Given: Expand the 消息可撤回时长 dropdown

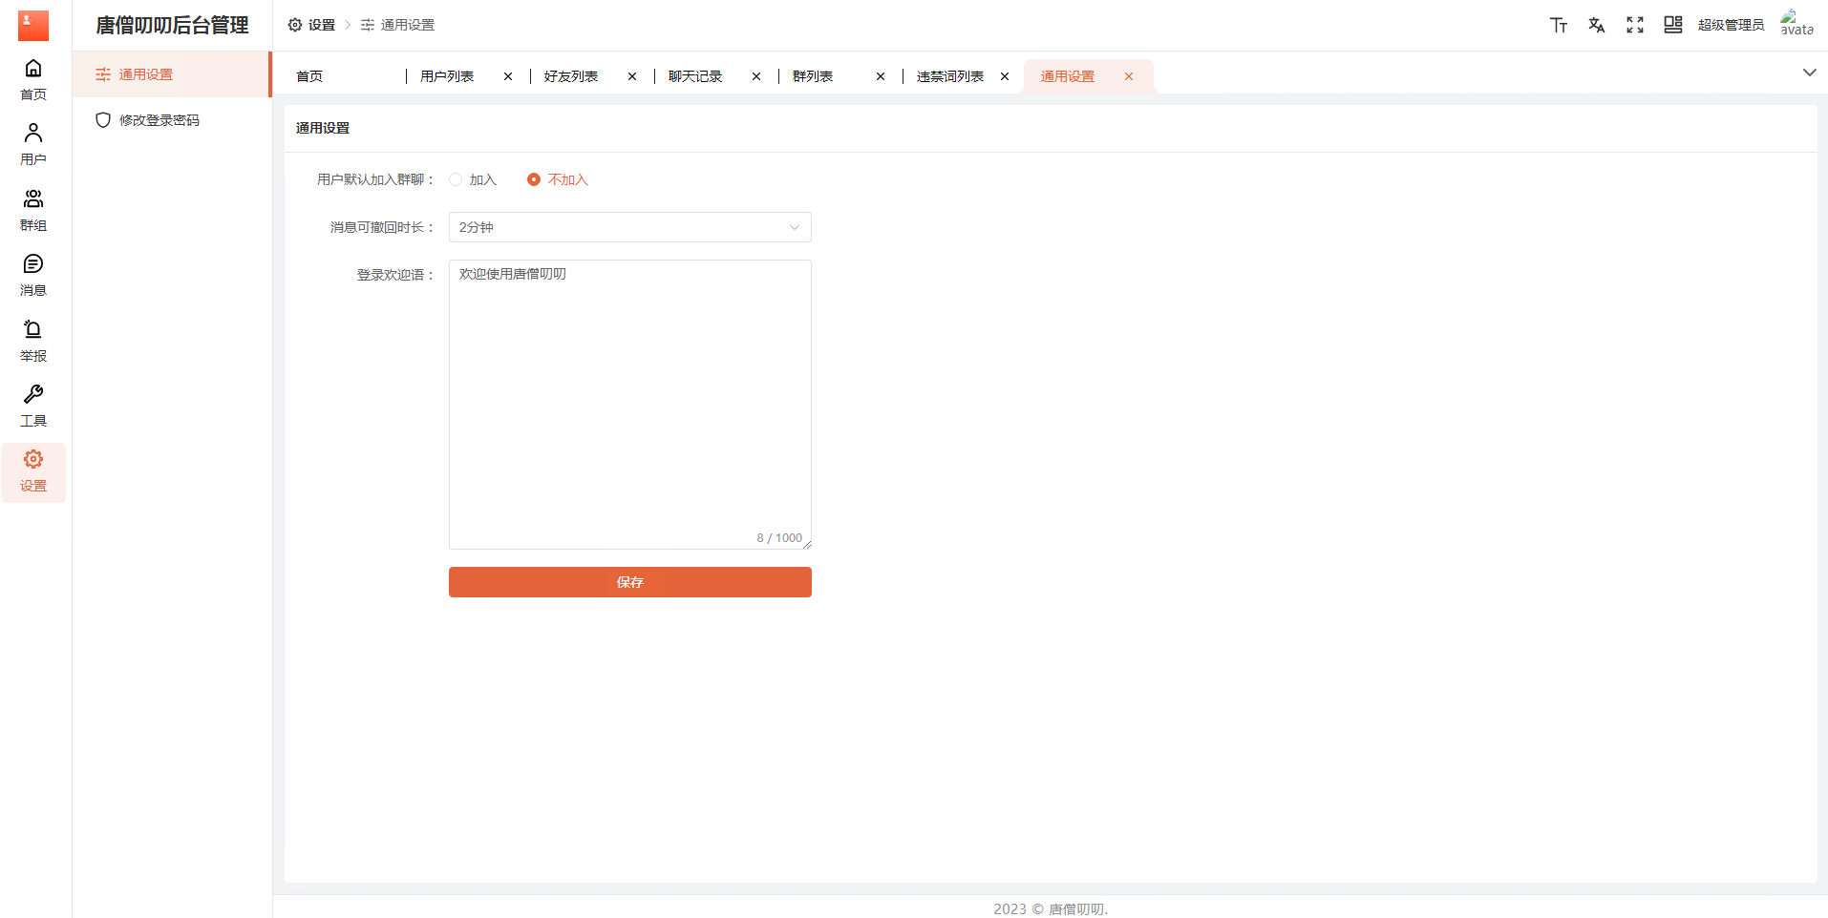Looking at the screenshot, I should [629, 227].
